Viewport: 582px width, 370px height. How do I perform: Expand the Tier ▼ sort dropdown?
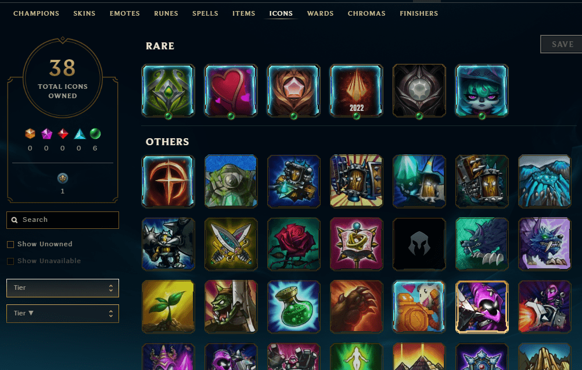[x=63, y=314]
